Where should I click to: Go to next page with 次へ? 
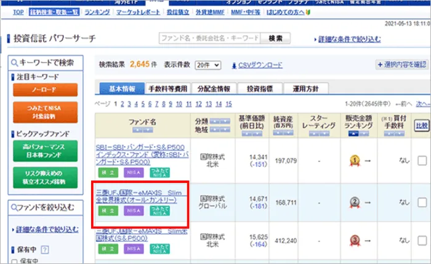pos(422,104)
